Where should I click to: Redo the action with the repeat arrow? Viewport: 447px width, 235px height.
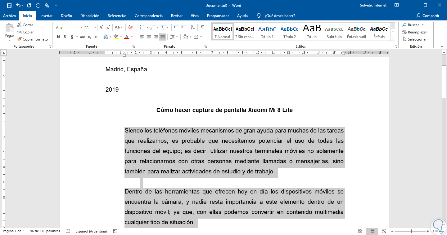tap(29, 6)
